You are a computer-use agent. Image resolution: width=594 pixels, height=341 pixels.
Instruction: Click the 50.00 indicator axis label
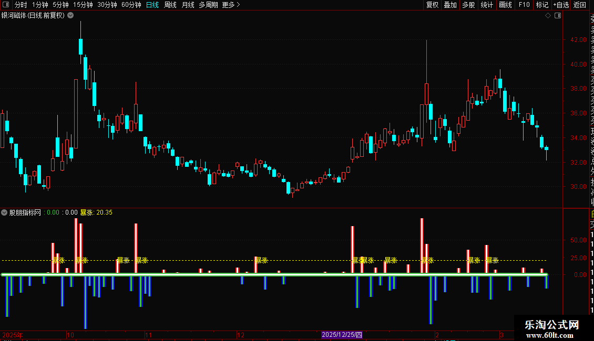[x=578, y=240]
